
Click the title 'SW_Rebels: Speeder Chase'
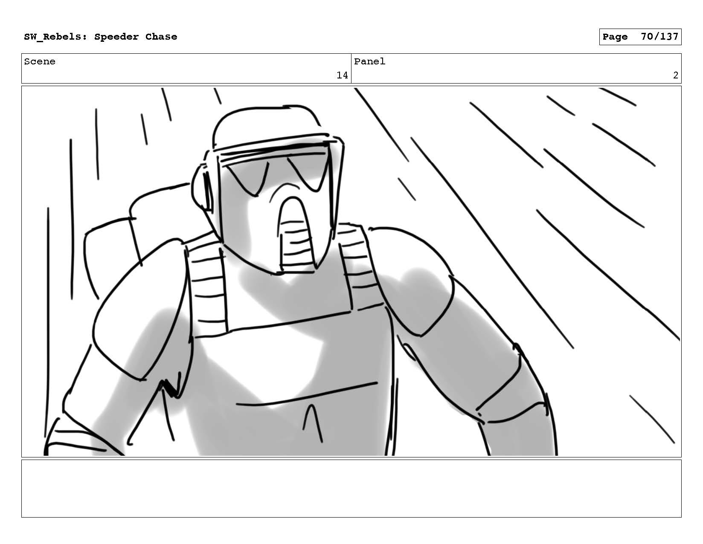pyautogui.click(x=101, y=37)
